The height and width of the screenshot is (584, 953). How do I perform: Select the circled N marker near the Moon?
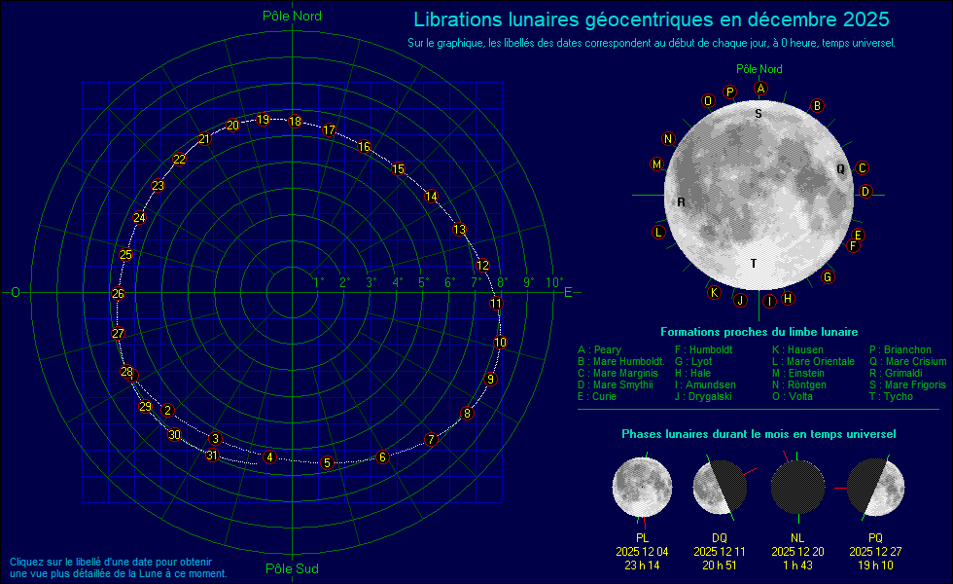tap(668, 139)
